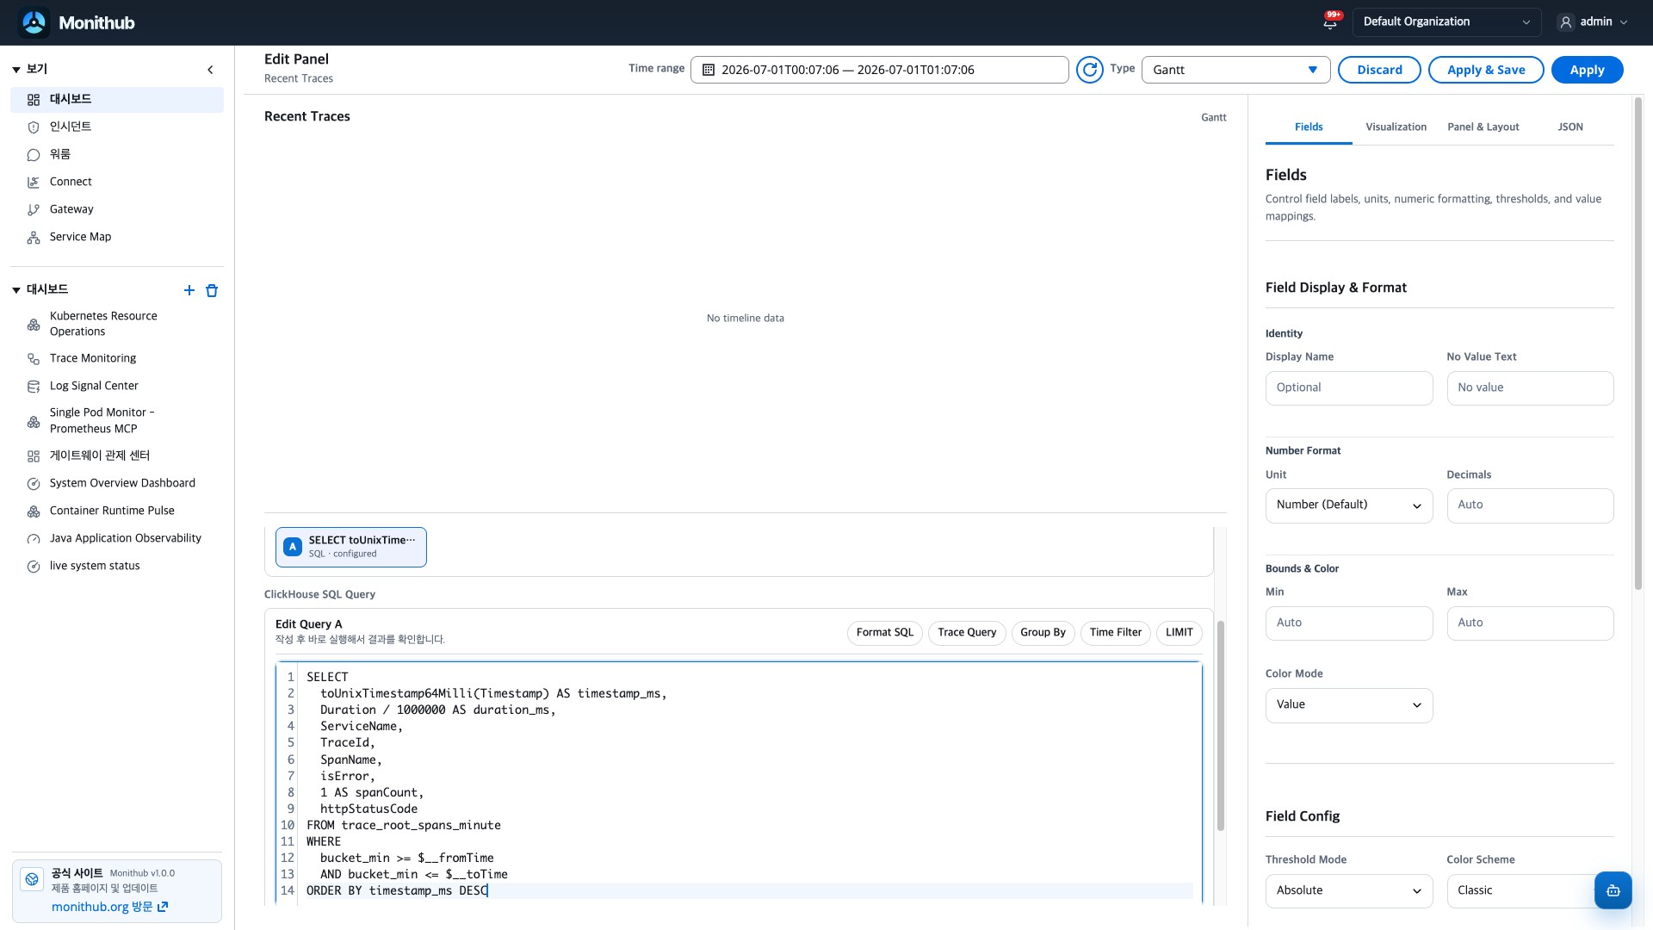Open the calendar icon in time range
This screenshot has height=930, width=1653.
pyautogui.click(x=709, y=70)
